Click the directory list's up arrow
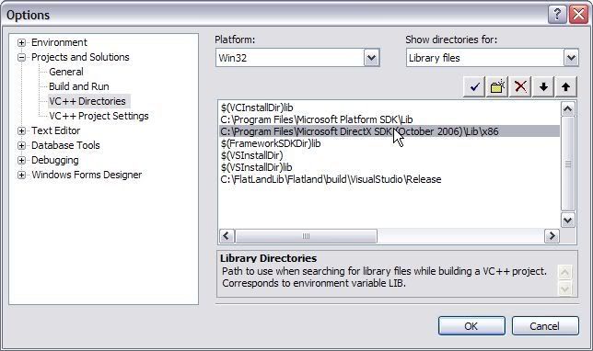The height and width of the screenshot is (351, 593). point(567,109)
